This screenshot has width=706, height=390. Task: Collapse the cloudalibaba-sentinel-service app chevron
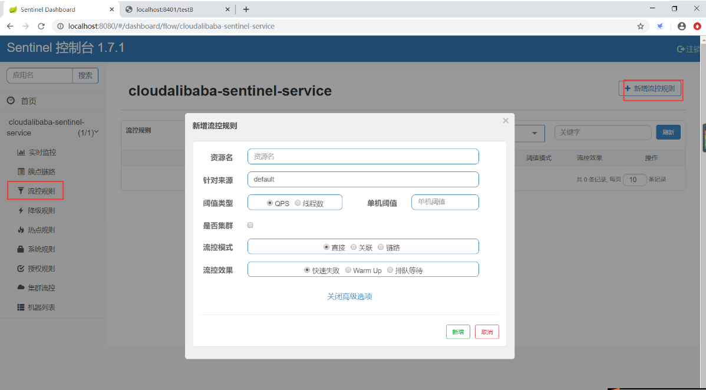(x=96, y=133)
